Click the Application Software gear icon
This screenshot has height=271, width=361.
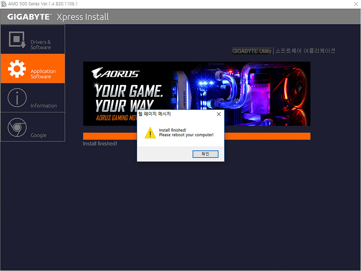17,69
